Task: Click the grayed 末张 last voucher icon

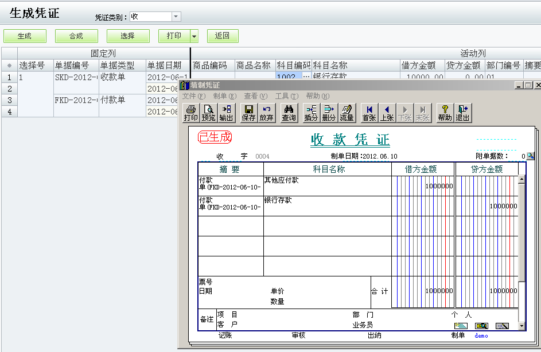Action: [x=423, y=113]
